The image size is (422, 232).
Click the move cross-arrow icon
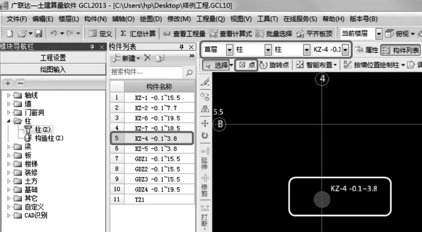coord(205,123)
